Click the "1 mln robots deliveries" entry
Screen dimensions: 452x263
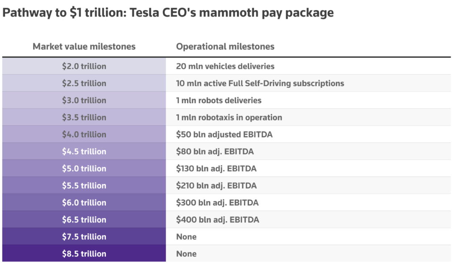point(218,100)
